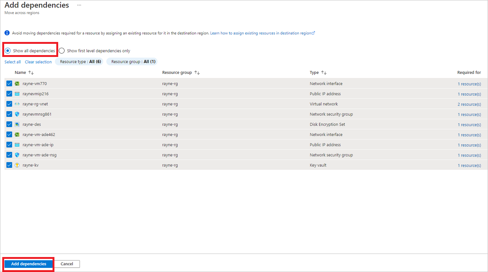Image resolution: width=488 pixels, height=272 pixels.
Task: Click the blue info icon in the banner
Action: 7,33
